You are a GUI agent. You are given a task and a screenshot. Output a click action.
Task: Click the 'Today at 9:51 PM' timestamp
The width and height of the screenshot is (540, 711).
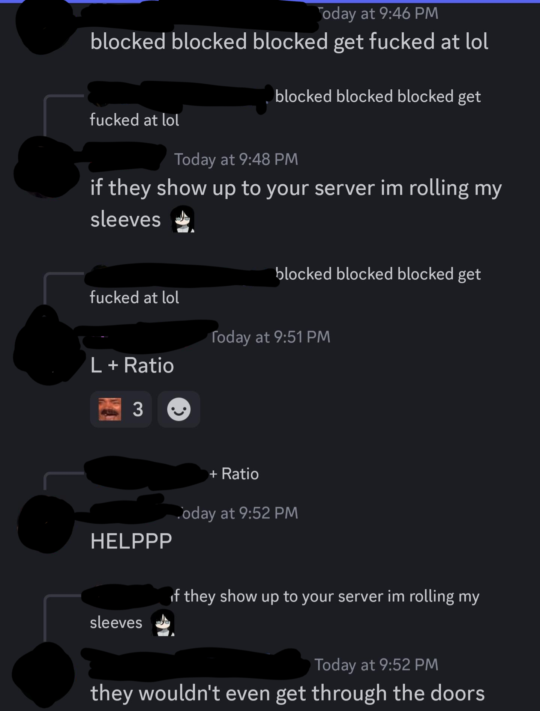[x=271, y=337]
